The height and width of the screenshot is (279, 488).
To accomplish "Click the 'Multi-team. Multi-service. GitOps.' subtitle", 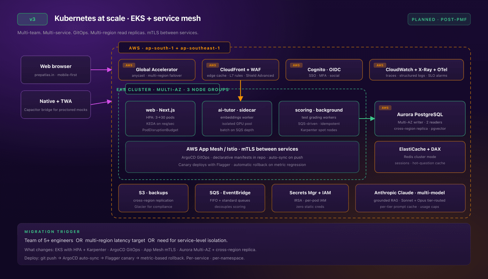I will (x=108, y=33).
